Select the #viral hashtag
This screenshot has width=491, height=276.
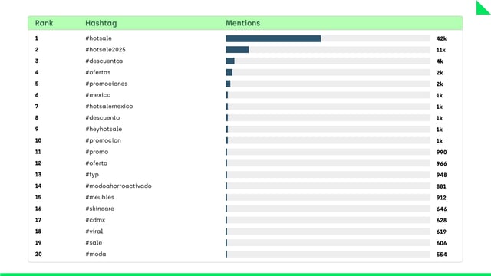coord(94,232)
